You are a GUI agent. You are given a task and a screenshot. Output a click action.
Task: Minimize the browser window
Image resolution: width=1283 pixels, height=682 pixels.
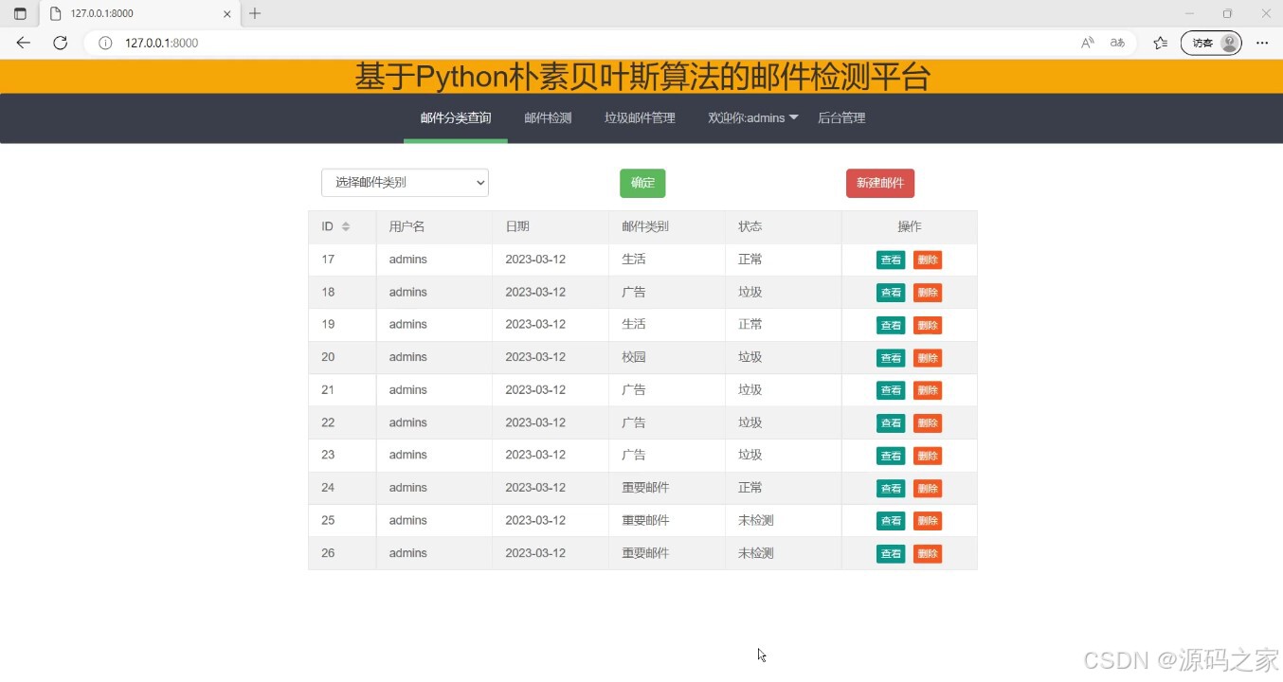[1190, 13]
